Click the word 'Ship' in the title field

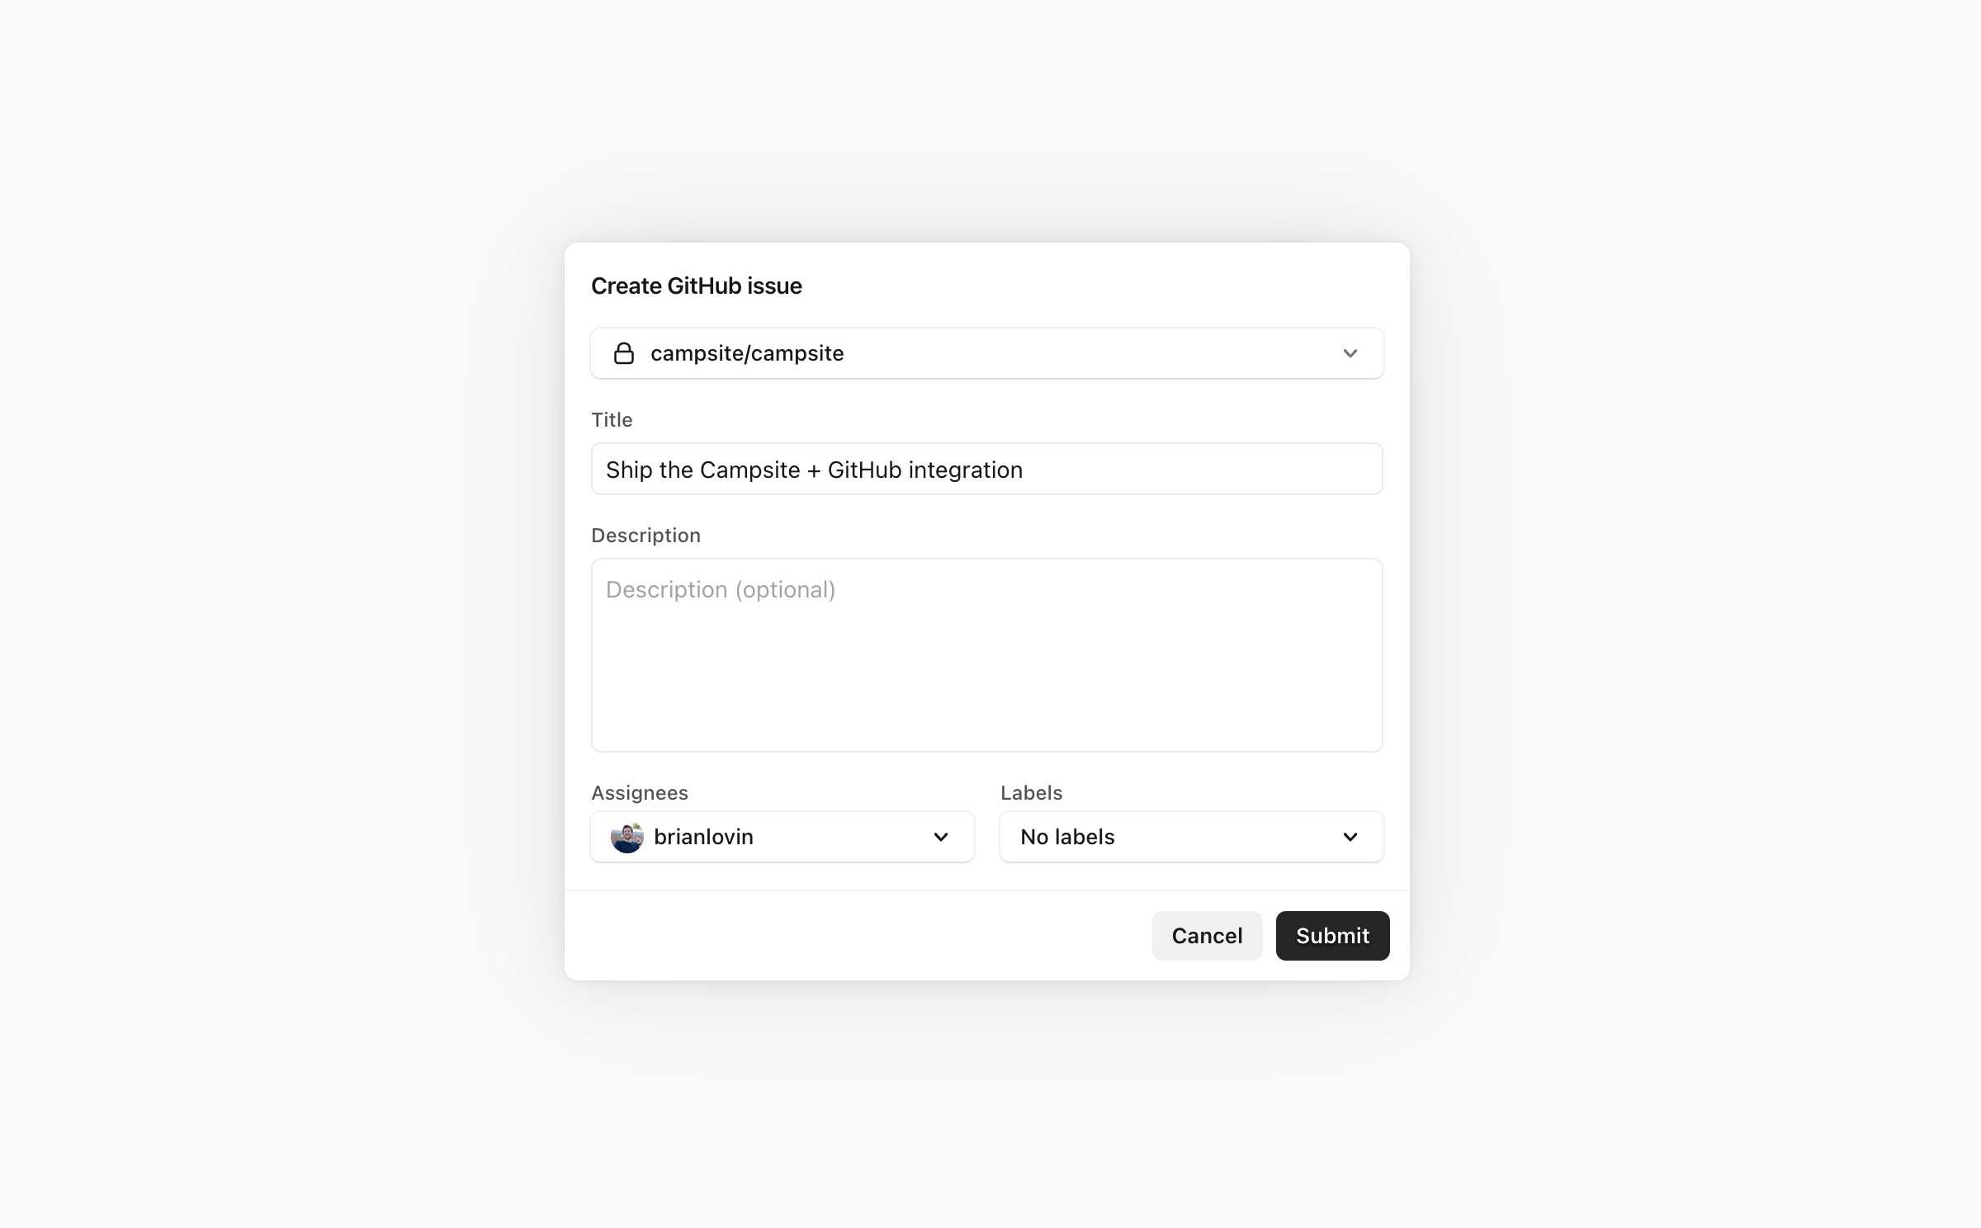tap(629, 470)
